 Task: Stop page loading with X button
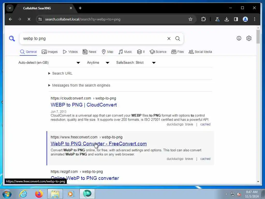coord(29,19)
